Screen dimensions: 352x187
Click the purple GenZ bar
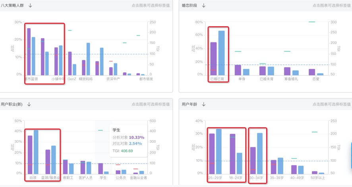(70, 63)
